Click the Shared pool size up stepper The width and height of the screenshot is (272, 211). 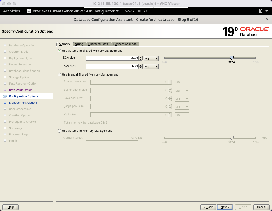[170, 81]
